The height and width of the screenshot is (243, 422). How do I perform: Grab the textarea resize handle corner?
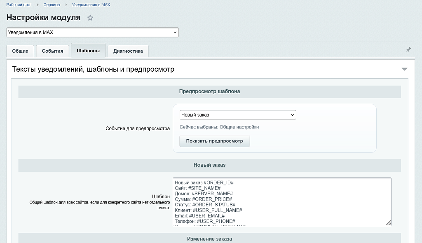pyautogui.click(x=388, y=223)
